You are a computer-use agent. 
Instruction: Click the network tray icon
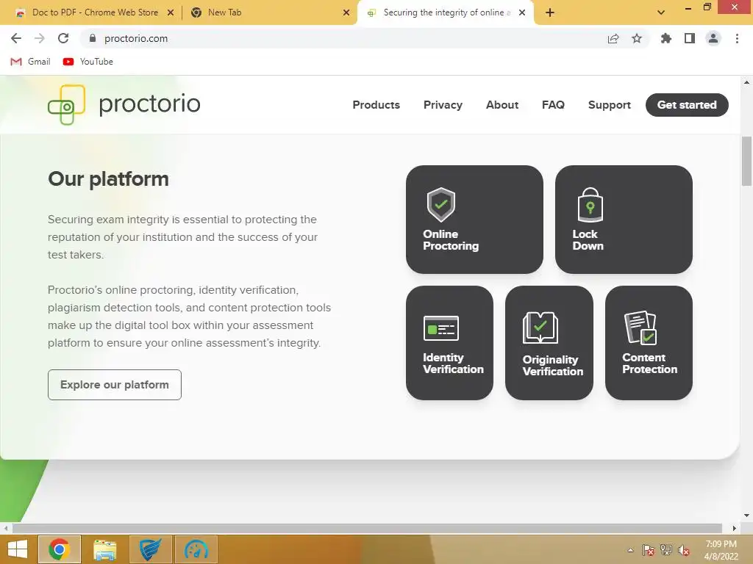coord(666,550)
